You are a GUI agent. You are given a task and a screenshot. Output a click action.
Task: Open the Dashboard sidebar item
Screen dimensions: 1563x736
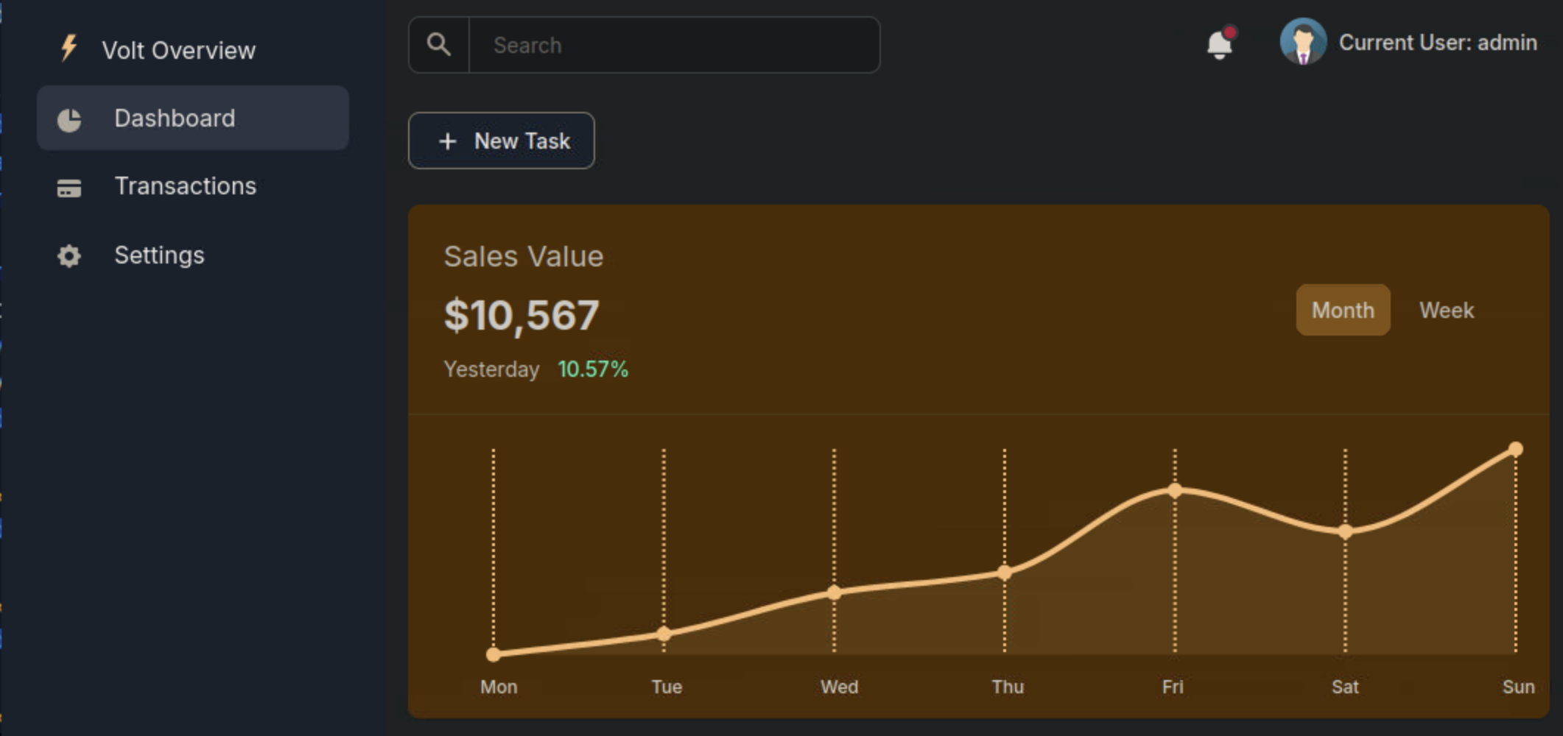(x=175, y=118)
